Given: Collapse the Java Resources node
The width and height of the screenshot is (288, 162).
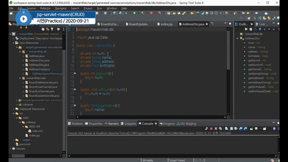Looking at the screenshot, I should click(x=14, y=43).
